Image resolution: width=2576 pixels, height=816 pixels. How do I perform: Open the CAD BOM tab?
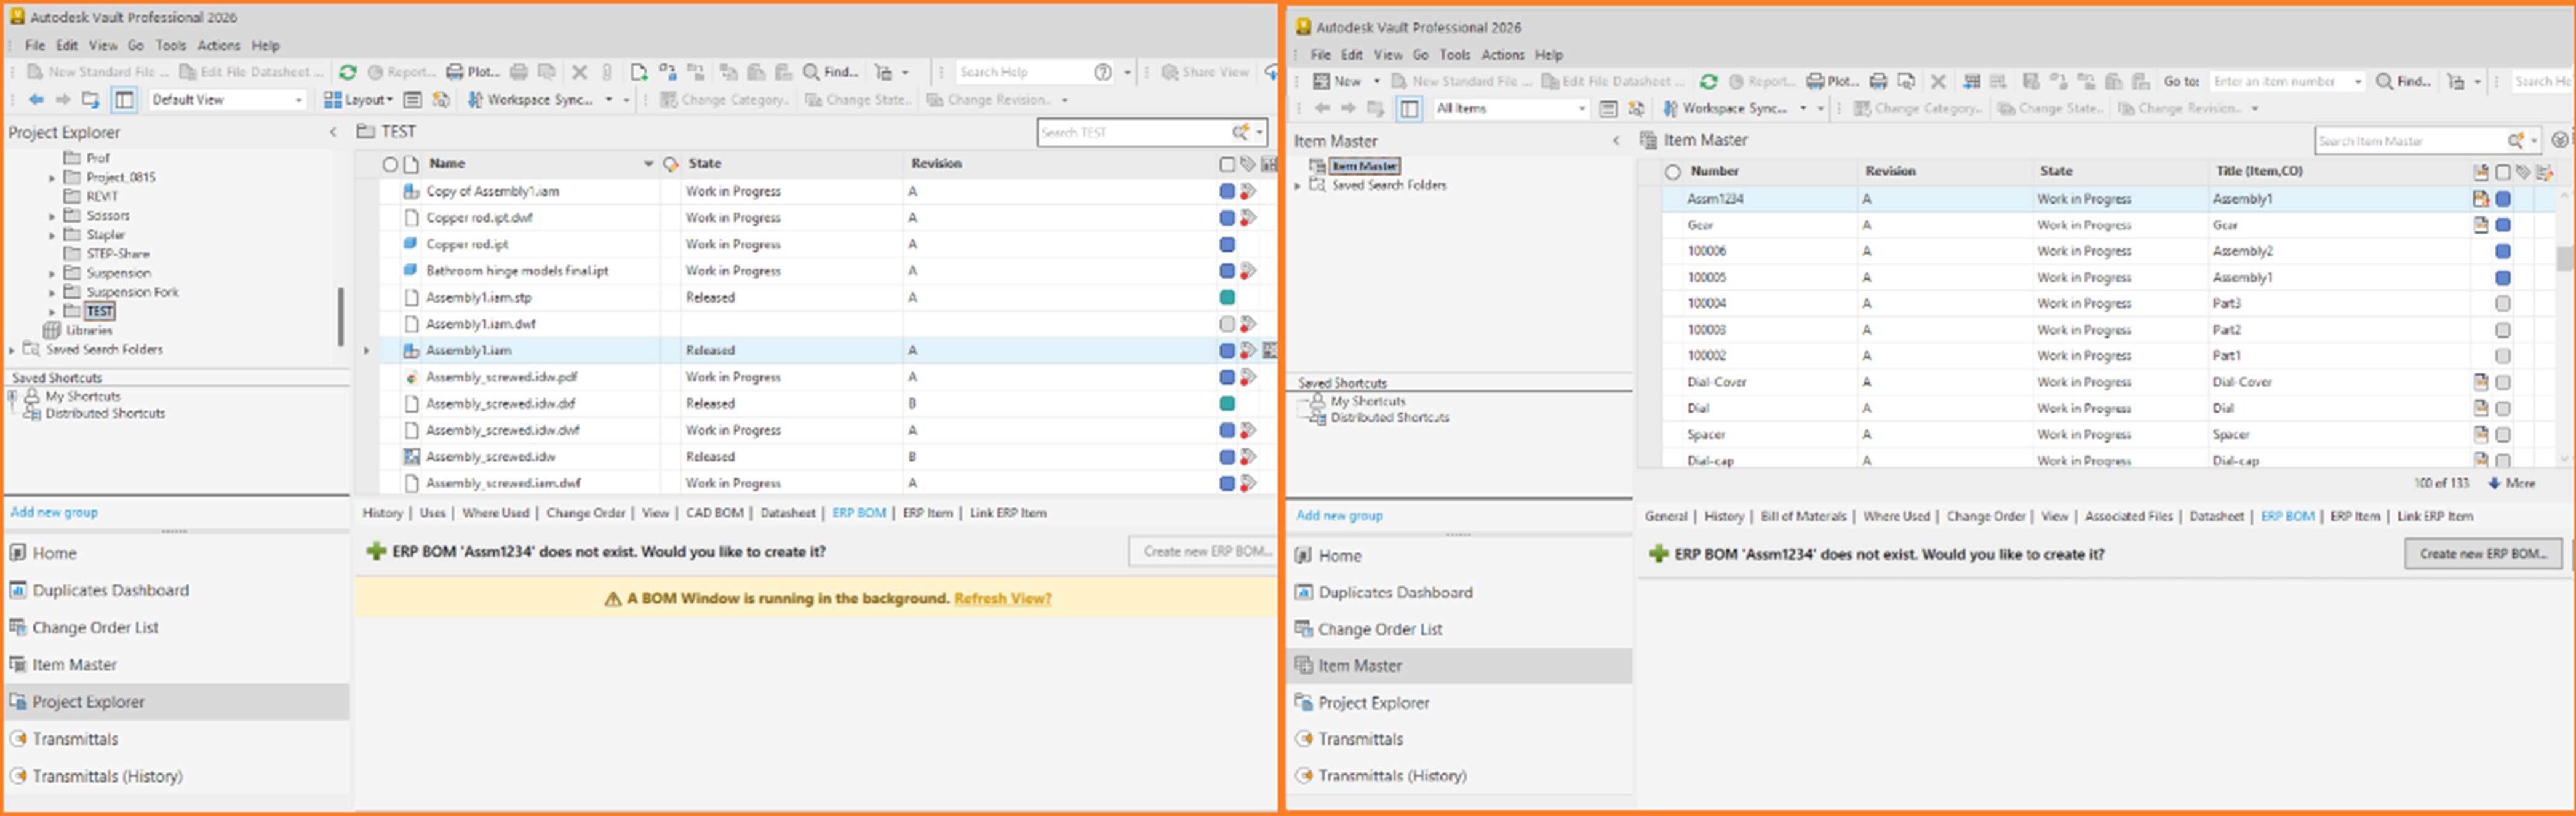[714, 513]
